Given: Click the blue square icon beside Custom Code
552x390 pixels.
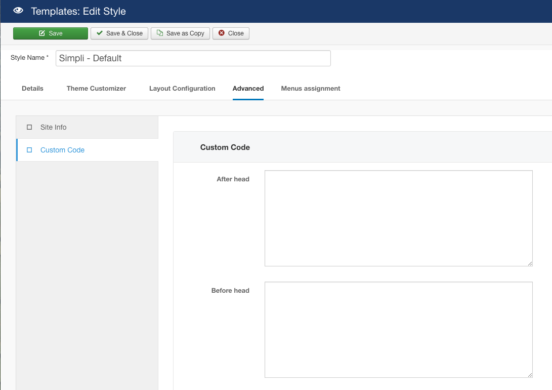Looking at the screenshot, I should tap(29, 150).
